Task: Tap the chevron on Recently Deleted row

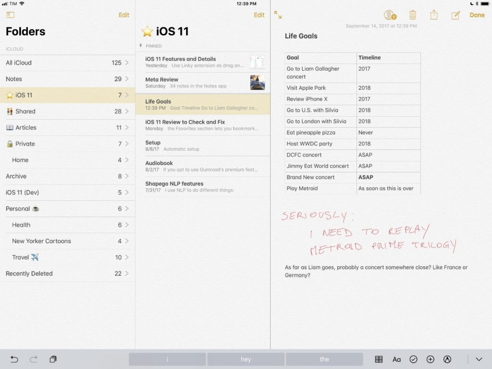Action: (127, 273)
